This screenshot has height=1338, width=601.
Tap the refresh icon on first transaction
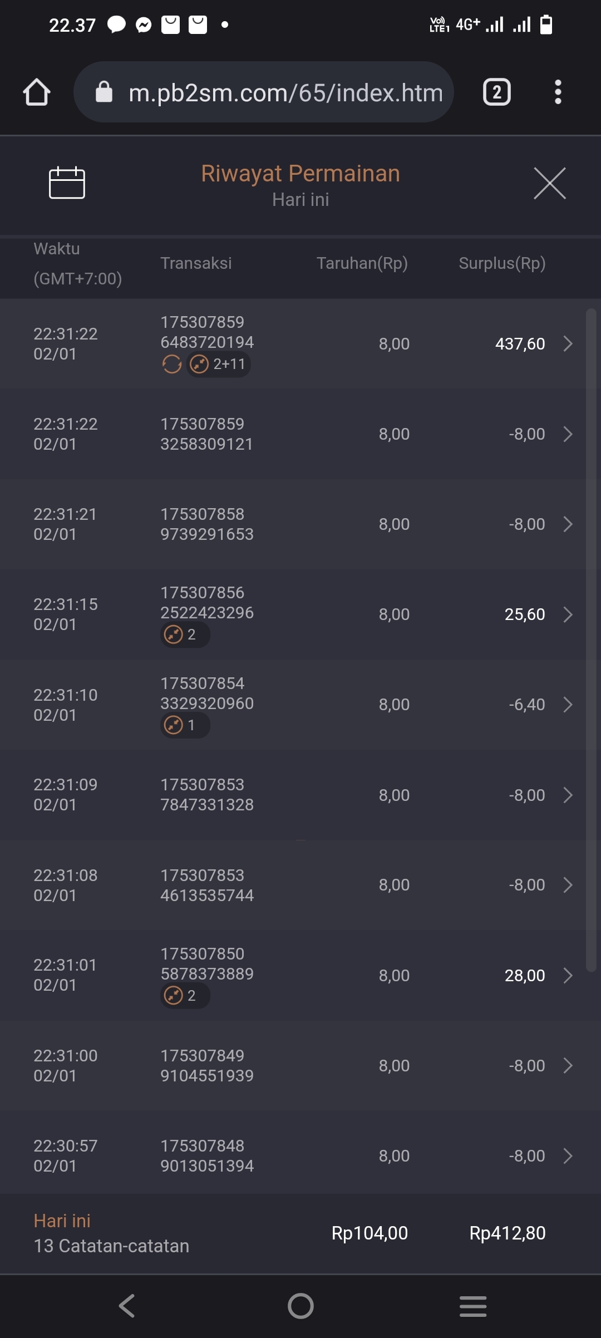(172, 365)
